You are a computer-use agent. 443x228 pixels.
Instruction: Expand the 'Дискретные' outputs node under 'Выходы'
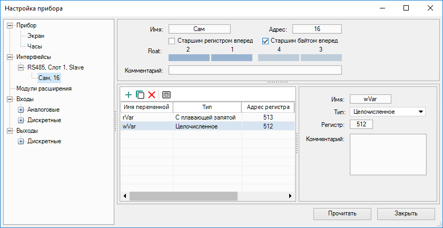pyautogui.click(x=21, y=141)
